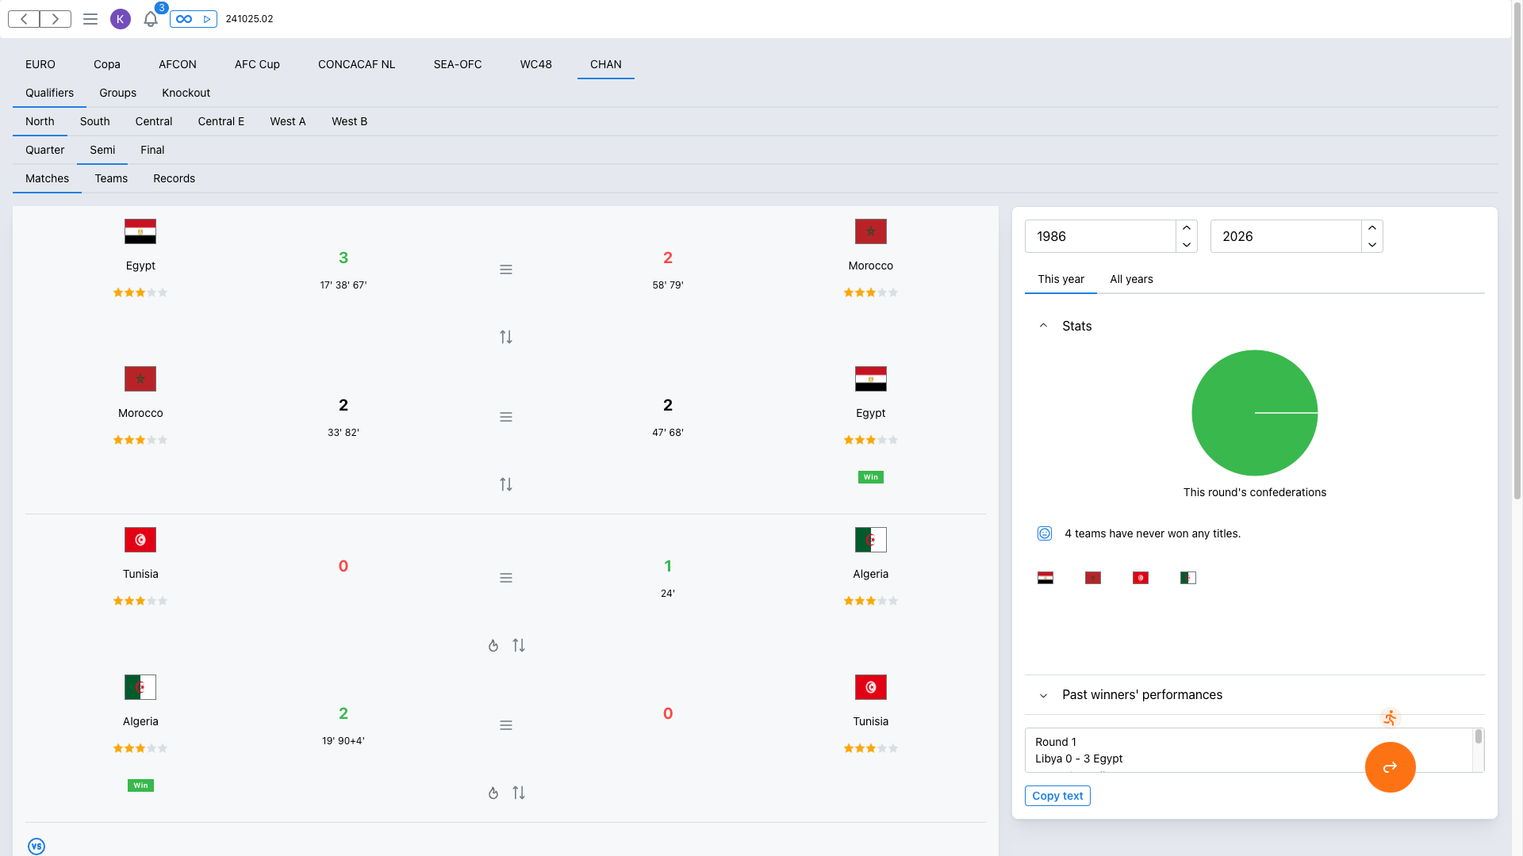Select the West B zone tab
The image size is (1523, 856).
(x=350, y=121)
